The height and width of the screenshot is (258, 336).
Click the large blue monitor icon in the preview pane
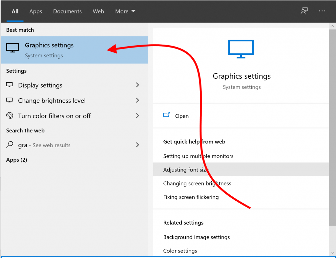click(x=241, y=49)
